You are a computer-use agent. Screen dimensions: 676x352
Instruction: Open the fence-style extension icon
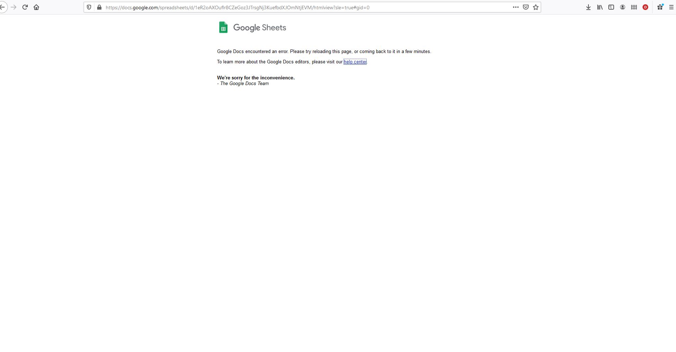[634, 7]
